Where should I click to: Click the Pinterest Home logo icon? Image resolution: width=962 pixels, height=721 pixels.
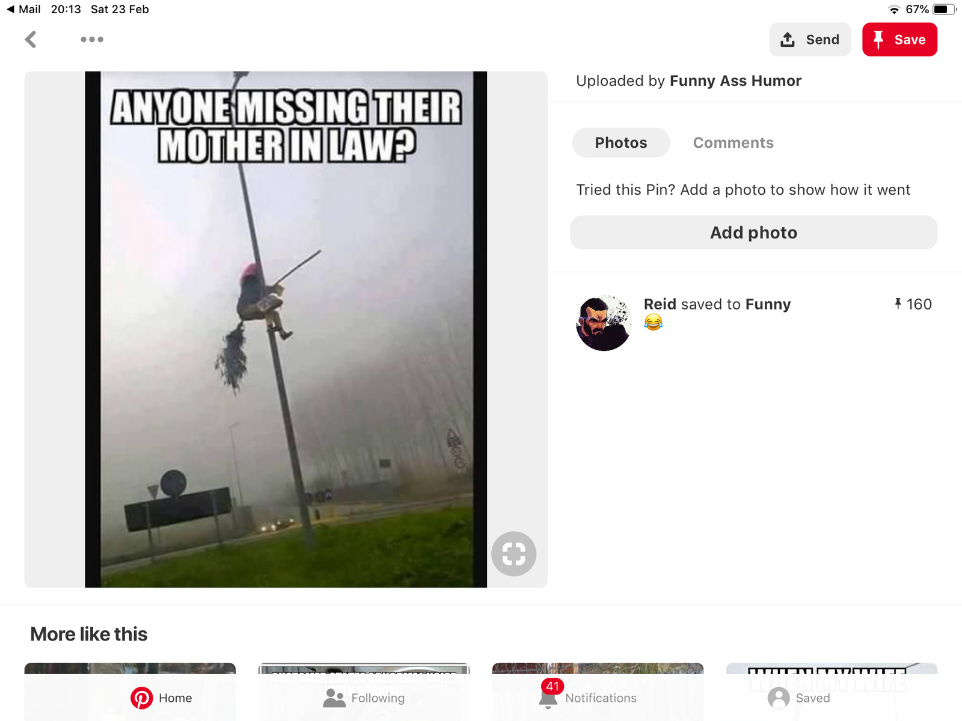pyautogui.click(x=142, y=698)
